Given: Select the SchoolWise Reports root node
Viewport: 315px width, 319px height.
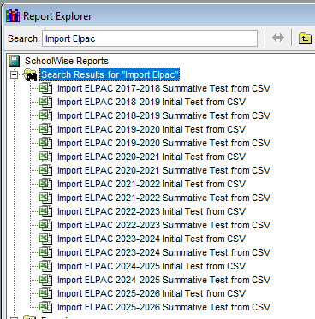Looking at the screenshot, I should click(x=67, y=61).
